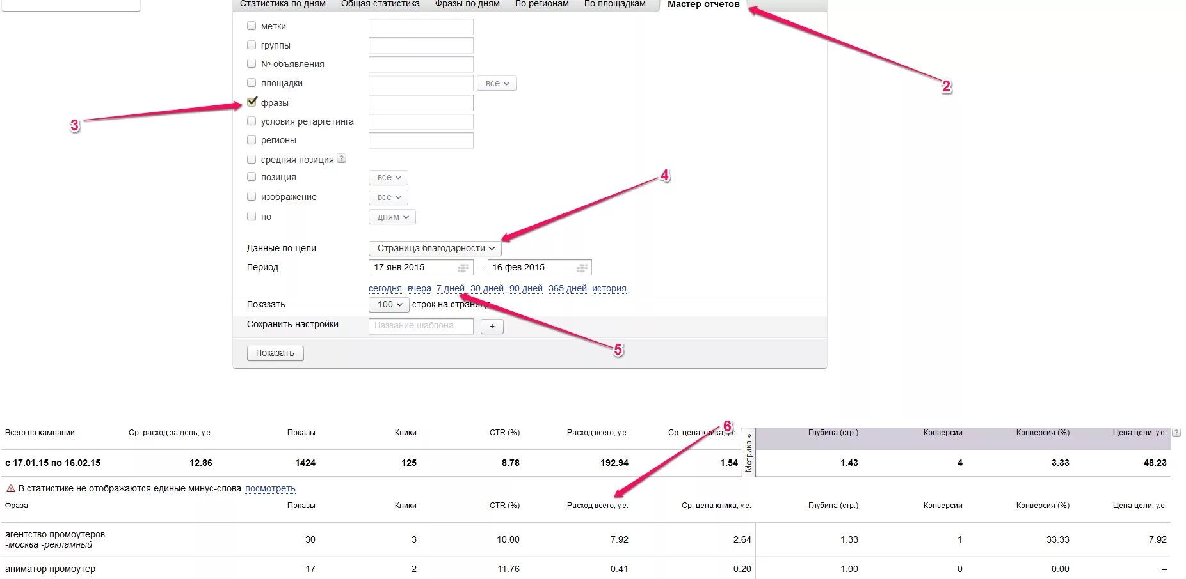Click the start date field 17 янв 2015
Viewport: 1186px width, 579px height.
[421, 268]
